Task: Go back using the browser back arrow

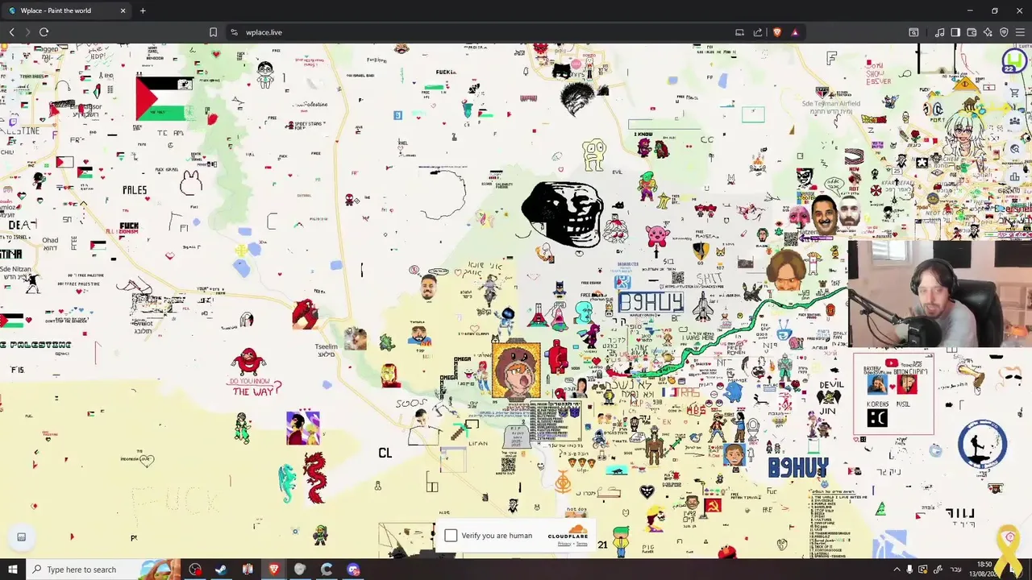Action: point(11,32)
